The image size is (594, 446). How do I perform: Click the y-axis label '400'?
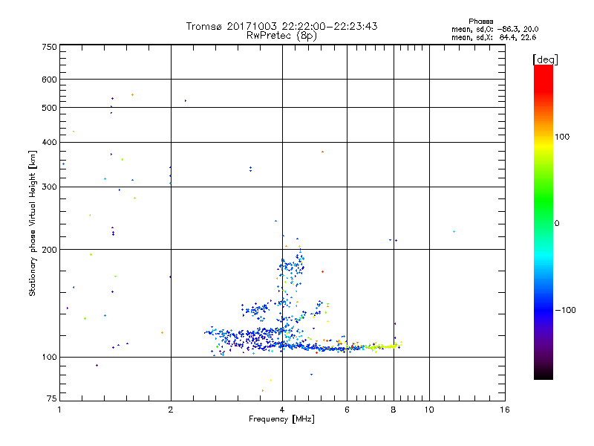click(49, 143)
